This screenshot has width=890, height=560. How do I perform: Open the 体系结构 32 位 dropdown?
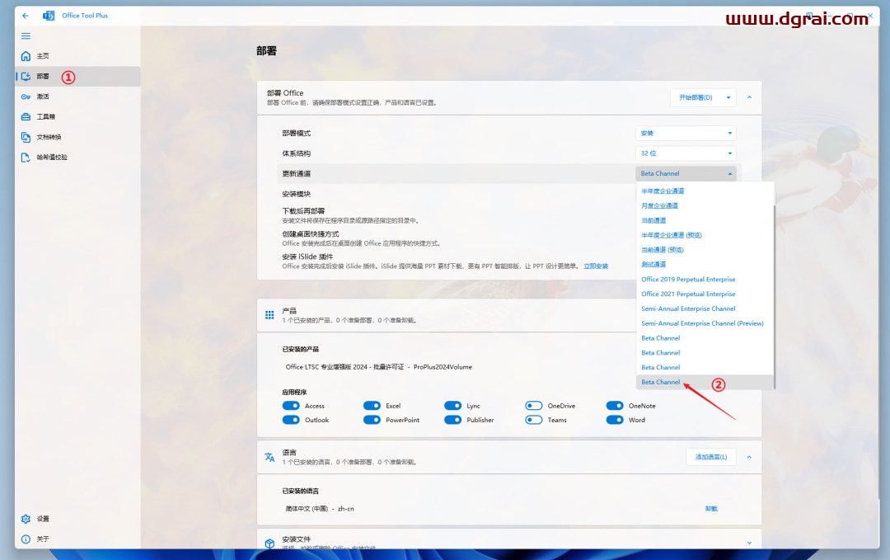[686, 153]
